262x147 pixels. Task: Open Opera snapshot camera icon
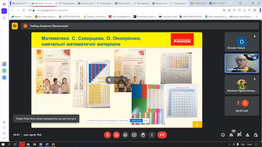229,10
